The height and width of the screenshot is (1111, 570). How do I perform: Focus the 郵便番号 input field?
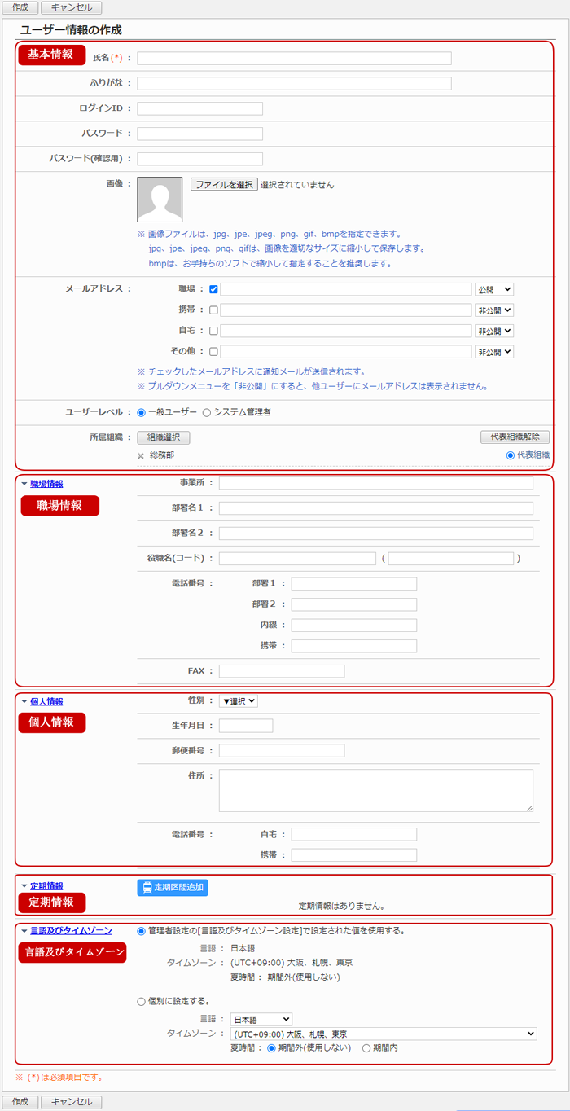tap(282, 751)
